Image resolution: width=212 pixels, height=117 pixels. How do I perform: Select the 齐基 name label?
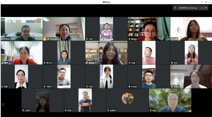133,63
